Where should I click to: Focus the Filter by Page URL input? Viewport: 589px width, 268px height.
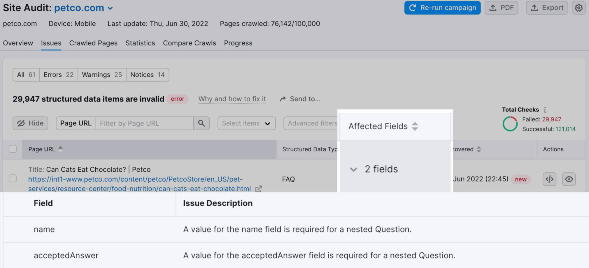pos(145,123)
